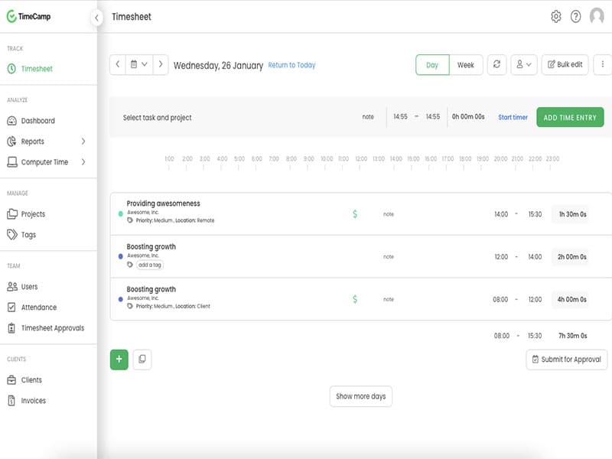Click the dollar billable icon for Providing awesomeness
Viewport: 612px width, 459px height.
[x=355, y=214]
